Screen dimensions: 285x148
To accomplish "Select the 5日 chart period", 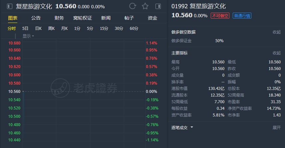I will coord(25,29).
